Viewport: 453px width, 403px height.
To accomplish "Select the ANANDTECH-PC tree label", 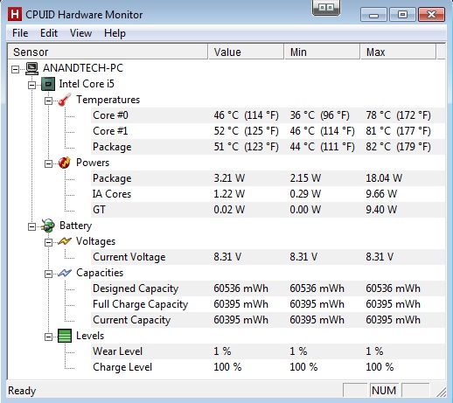I will (x=83, y=68).
